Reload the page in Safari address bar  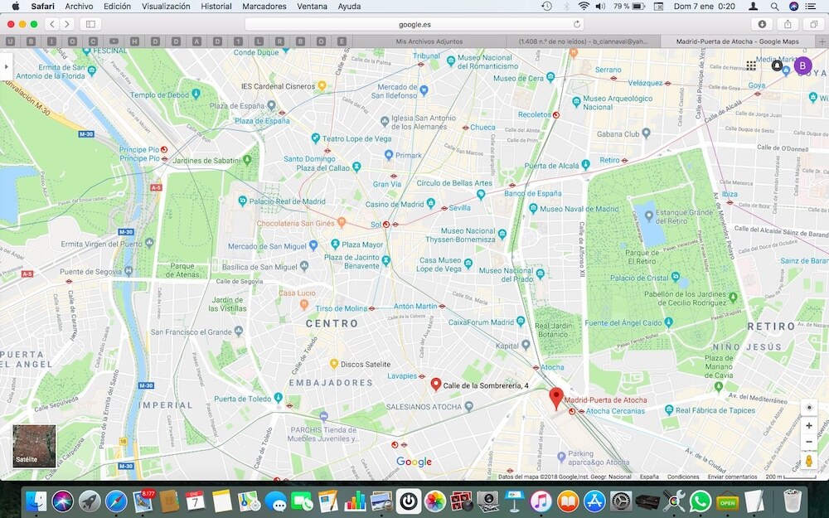(x=577, y=24)
